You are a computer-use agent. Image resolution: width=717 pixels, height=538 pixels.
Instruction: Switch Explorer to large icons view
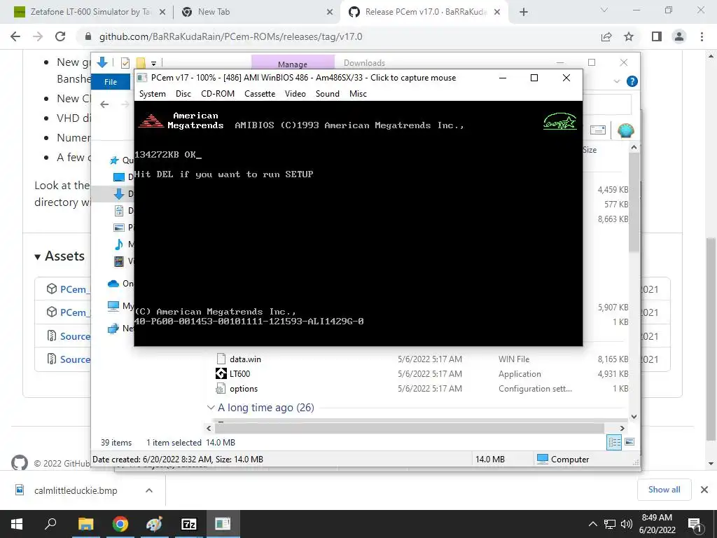pyautogui.click(x=629, y=442)
